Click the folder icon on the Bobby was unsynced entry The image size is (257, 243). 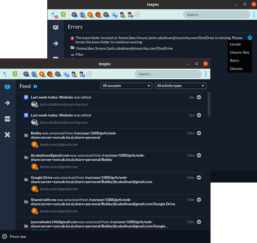click(x=26, y=135)
